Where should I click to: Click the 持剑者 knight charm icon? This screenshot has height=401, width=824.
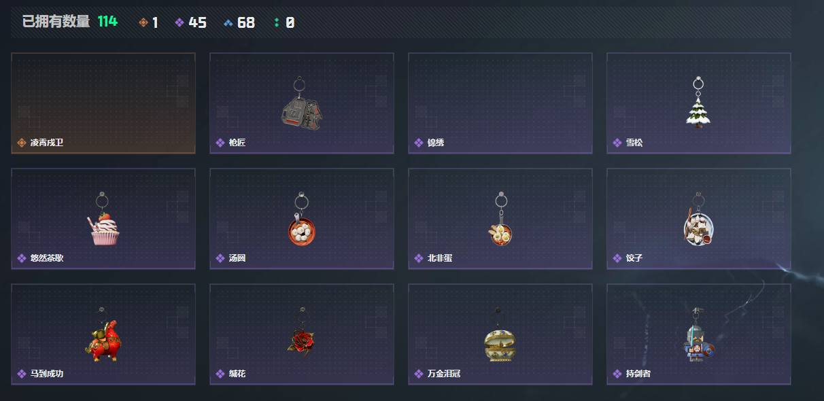pos(699,334)
